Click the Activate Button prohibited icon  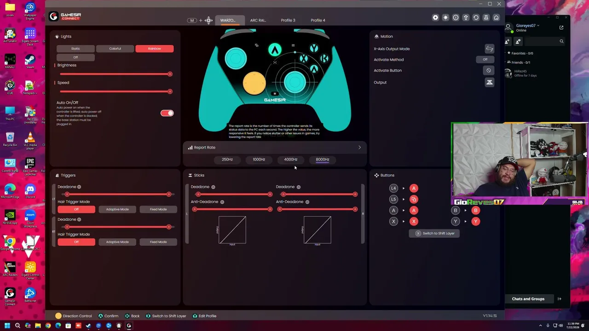click(x=488, y=70)
